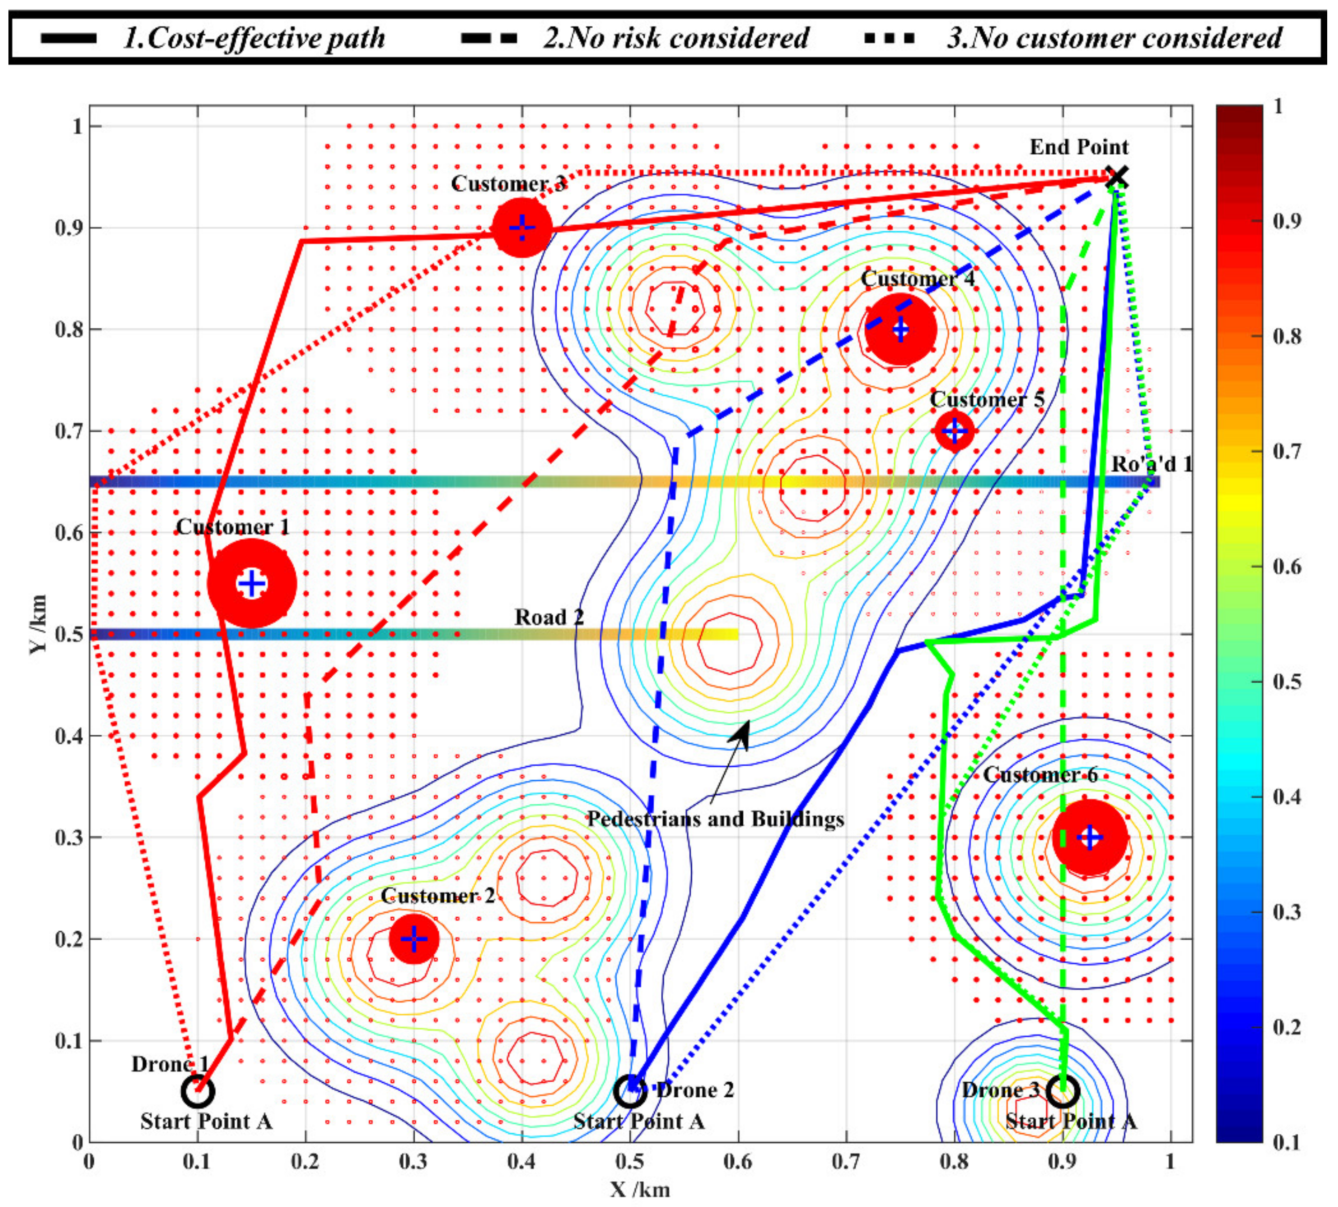Click the dark red top of colorbar

pos(1239,114)
